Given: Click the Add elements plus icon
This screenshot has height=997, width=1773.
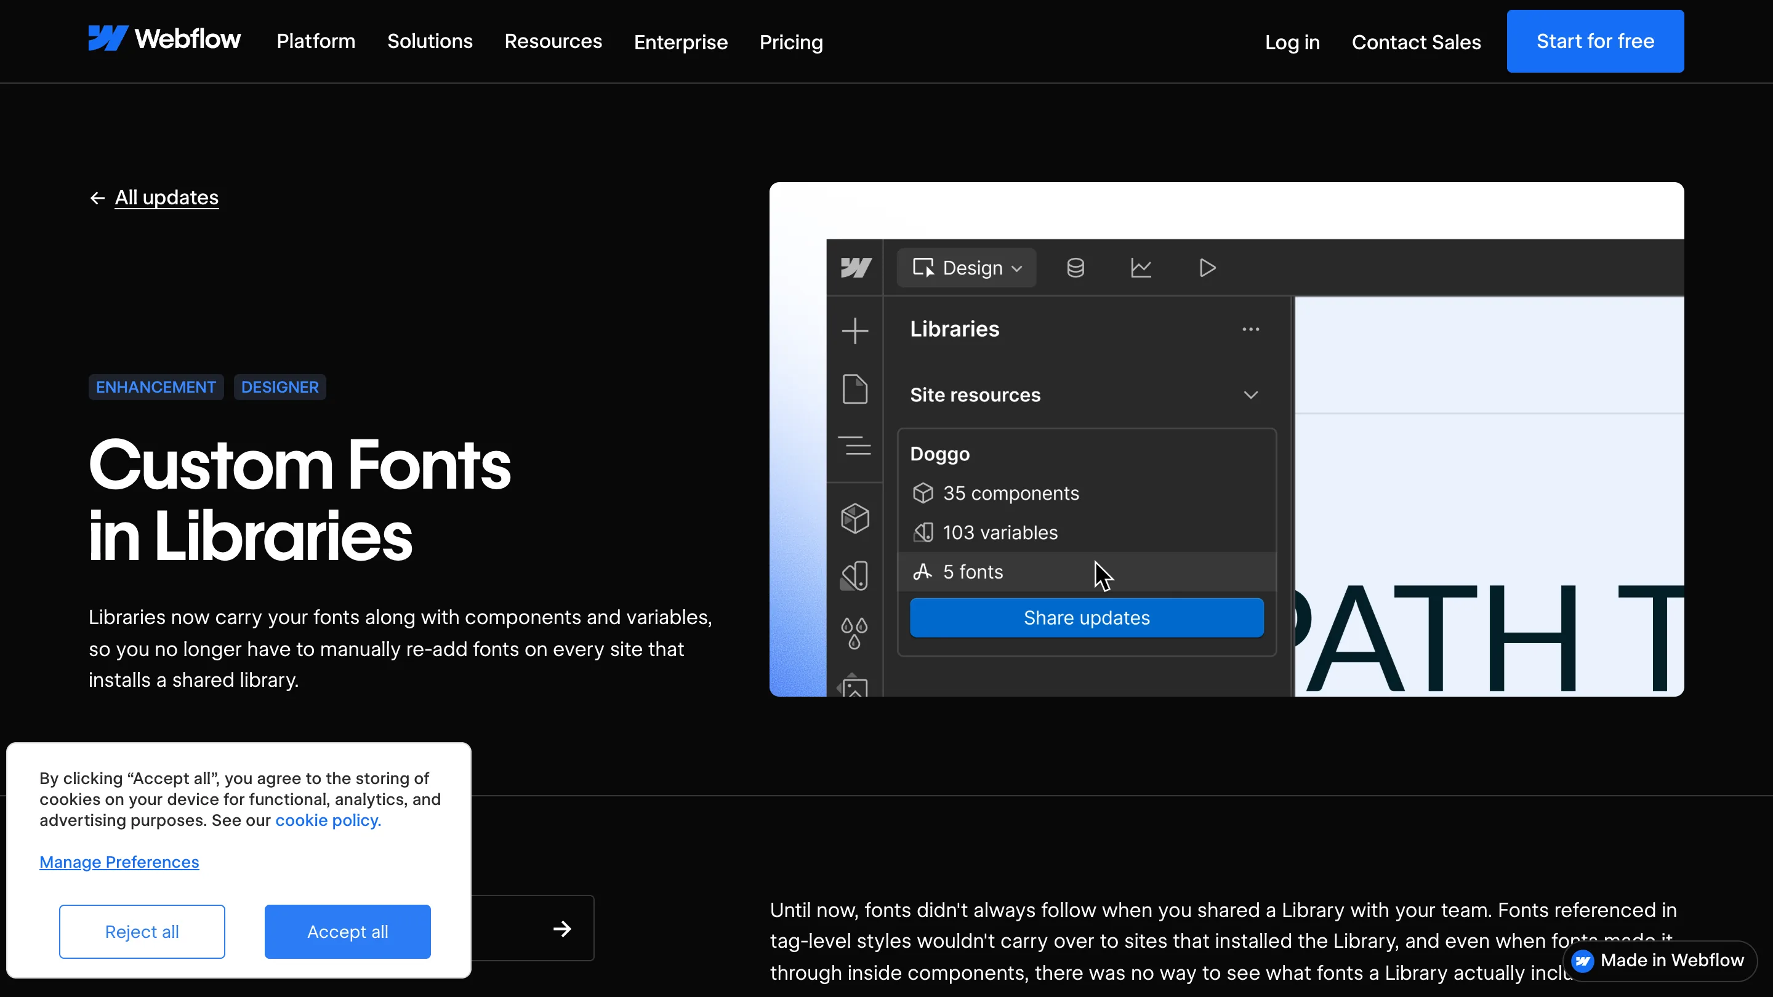Looking at the screenshot, I should click(855, 331).
